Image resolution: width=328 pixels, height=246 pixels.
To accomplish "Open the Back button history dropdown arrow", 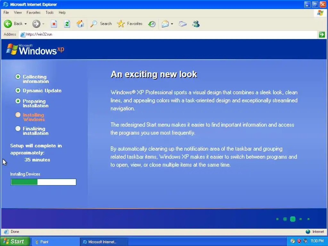I will tap(26, 24).
